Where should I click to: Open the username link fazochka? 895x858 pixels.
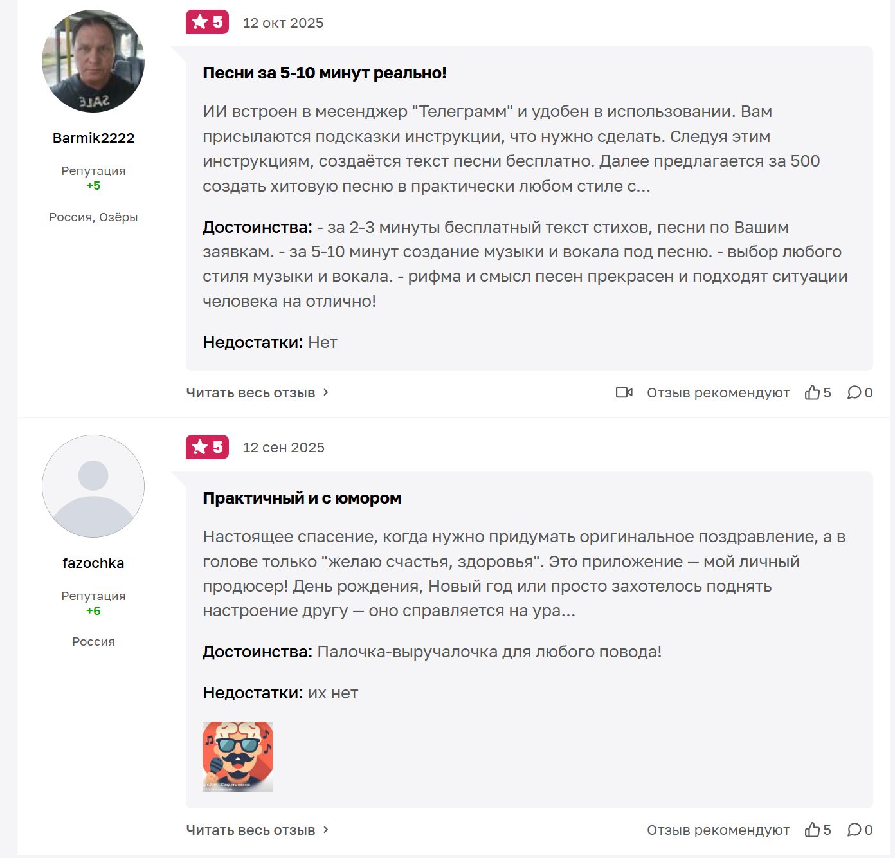pos(93,563)
